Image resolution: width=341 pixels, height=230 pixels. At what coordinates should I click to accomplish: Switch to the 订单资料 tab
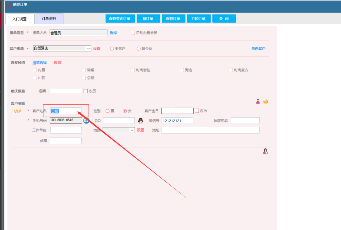(x=49, y=19)
